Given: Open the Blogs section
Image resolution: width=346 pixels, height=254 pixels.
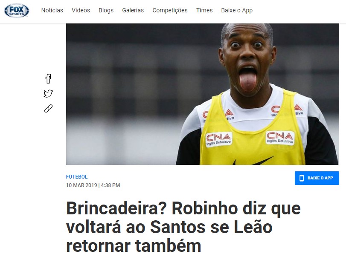Looking at the screenshot, I should pos(106,10).
